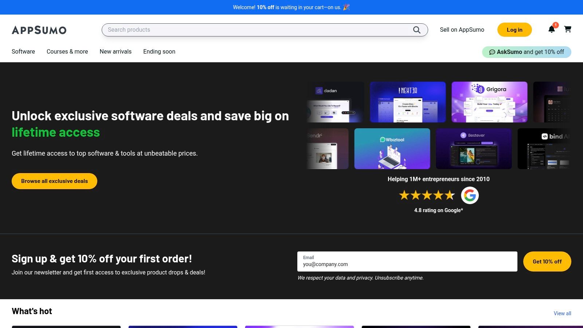
Task: Open the Grigora product thumbnail
Action: (489, 102)
